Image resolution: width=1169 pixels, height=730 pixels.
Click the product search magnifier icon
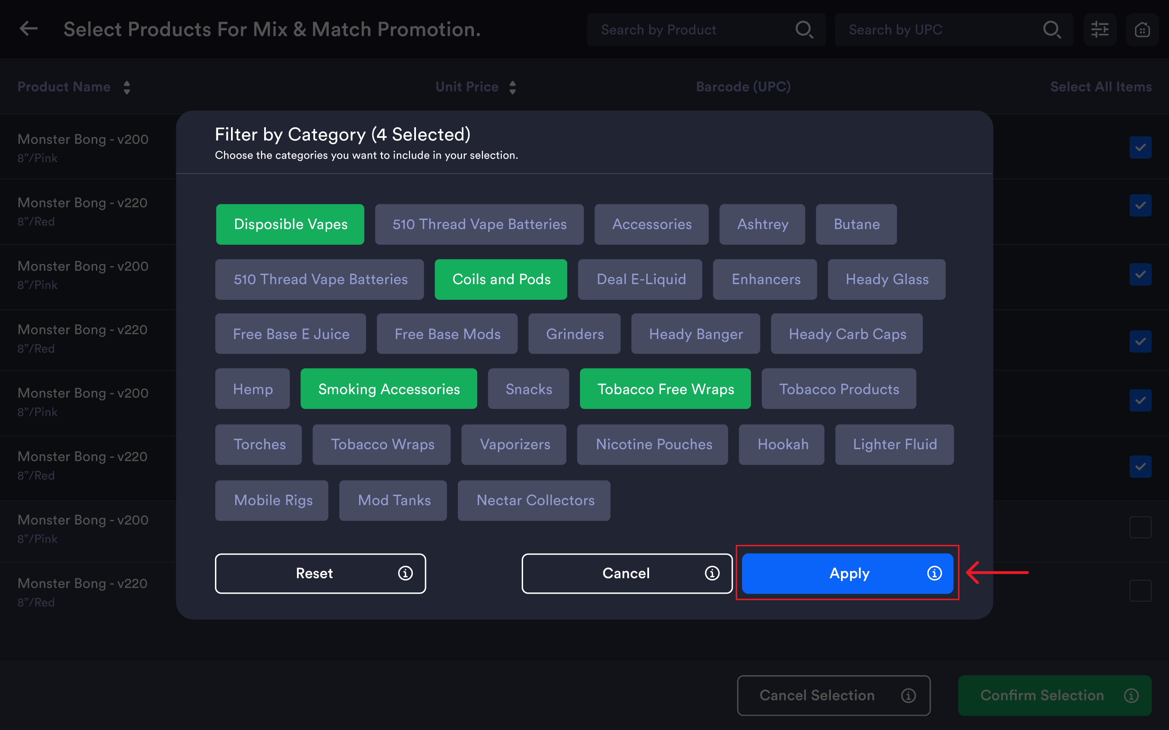click(804, 29)
